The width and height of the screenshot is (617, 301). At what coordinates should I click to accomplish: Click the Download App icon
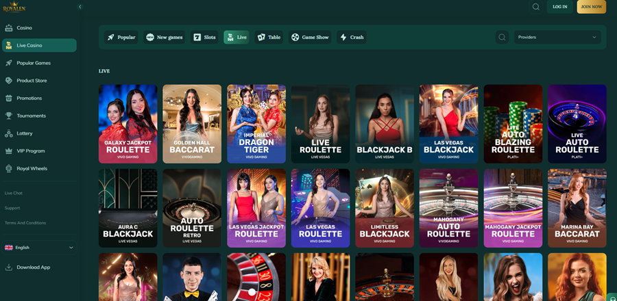[x=9, y=267]
